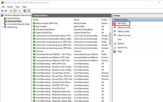Click green check icon of AllJoyn Router rule
Viewport: 163px width, 102px height.
tap(34, 23)
